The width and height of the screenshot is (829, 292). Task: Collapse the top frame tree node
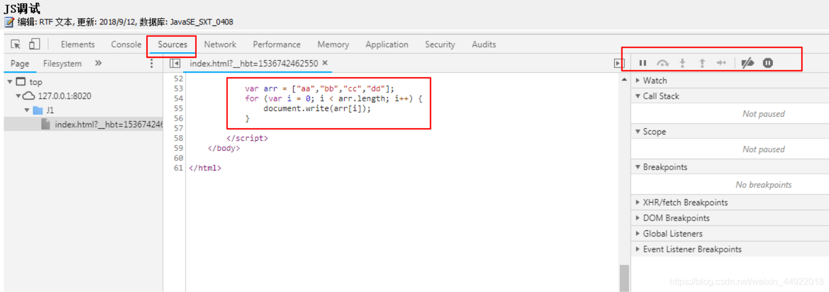coord(10,82)
